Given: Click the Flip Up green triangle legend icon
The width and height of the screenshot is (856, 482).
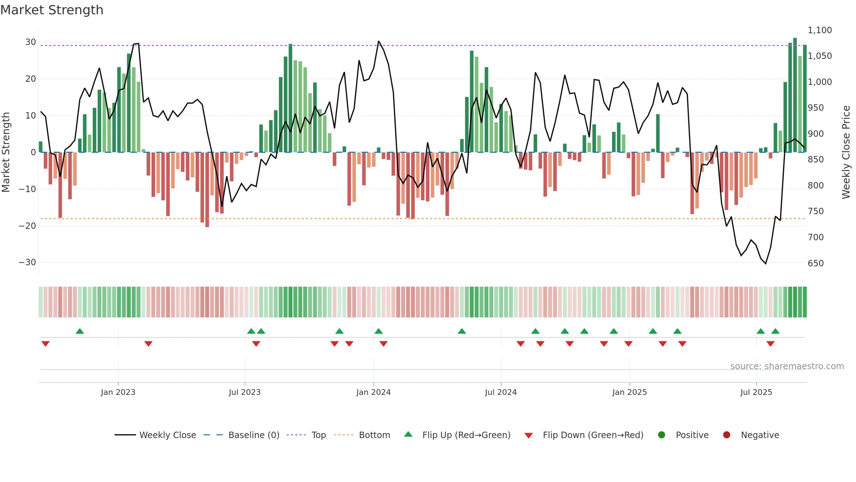Looking at the screenshot, I should click(408, 434).
